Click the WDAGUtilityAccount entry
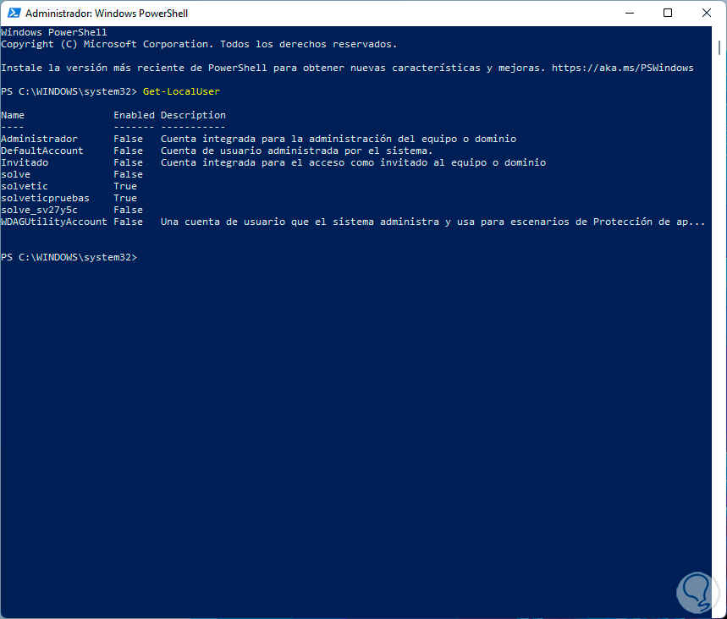The height and width of the screenshot is (619, 727). click(x=54, y=222)
